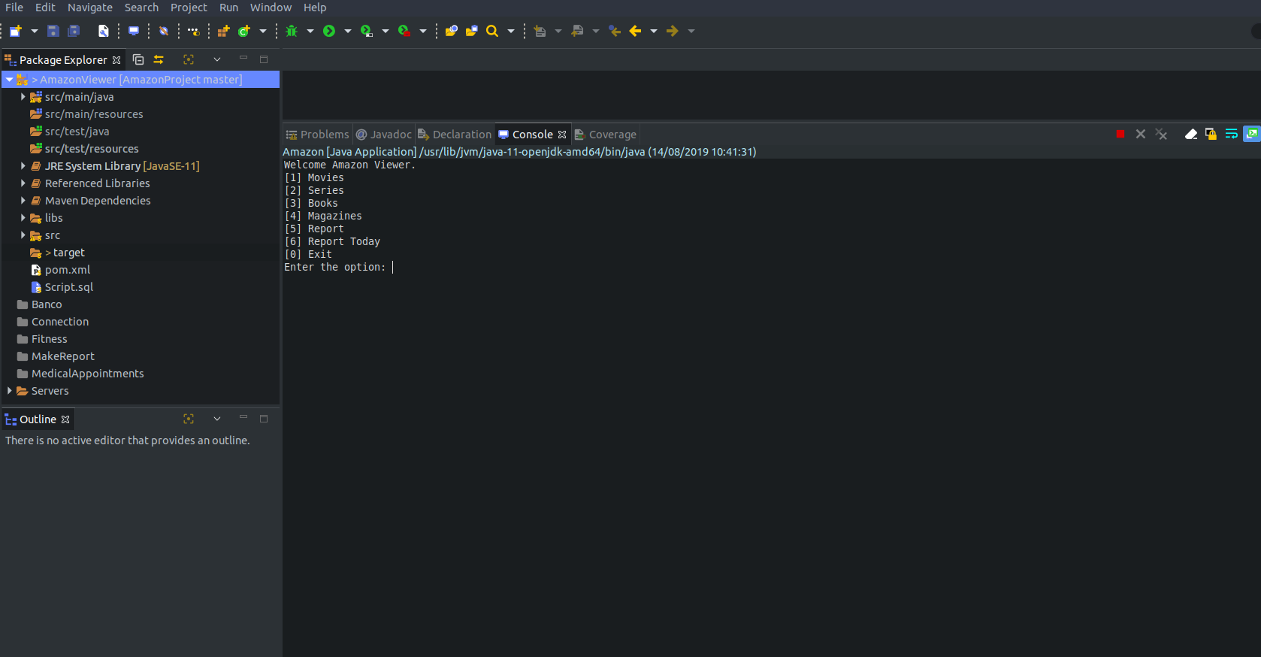Click the Save icon in the toolbar
Screen dimensions: 1261x657
tap(53, 31)
